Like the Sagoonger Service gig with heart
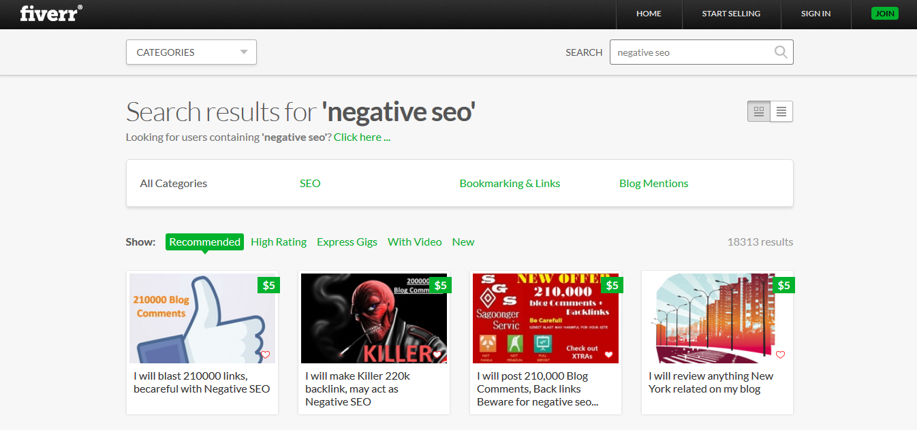 609,354
